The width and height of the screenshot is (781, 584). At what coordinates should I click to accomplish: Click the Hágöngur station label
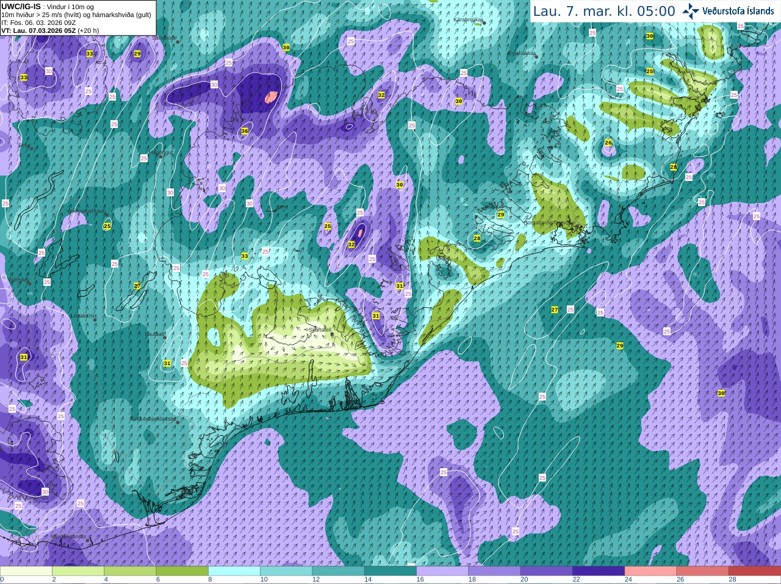[162, 152]
